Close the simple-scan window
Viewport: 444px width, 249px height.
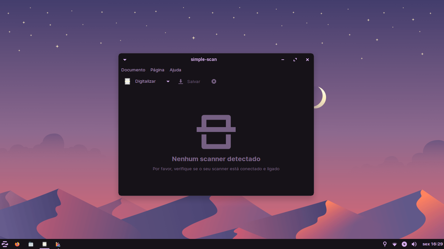(x=307, y=60)
